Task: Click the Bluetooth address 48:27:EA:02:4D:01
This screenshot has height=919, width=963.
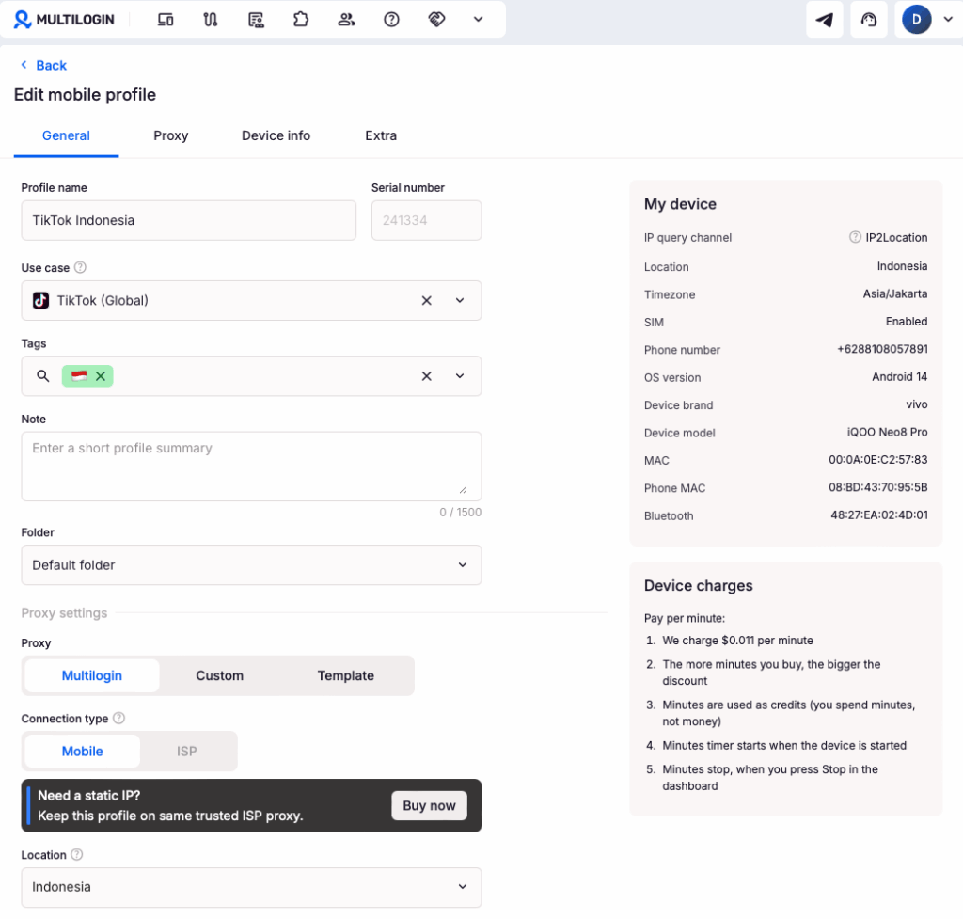Action: click(879, 515)
